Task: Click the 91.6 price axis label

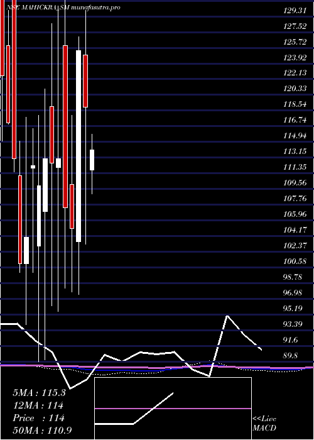Action: pos(291,340)
